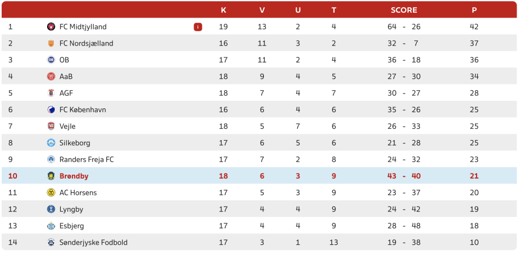The image size is (521, 253).
Task: Sort by the P points column header
Action: click(474, 10)
